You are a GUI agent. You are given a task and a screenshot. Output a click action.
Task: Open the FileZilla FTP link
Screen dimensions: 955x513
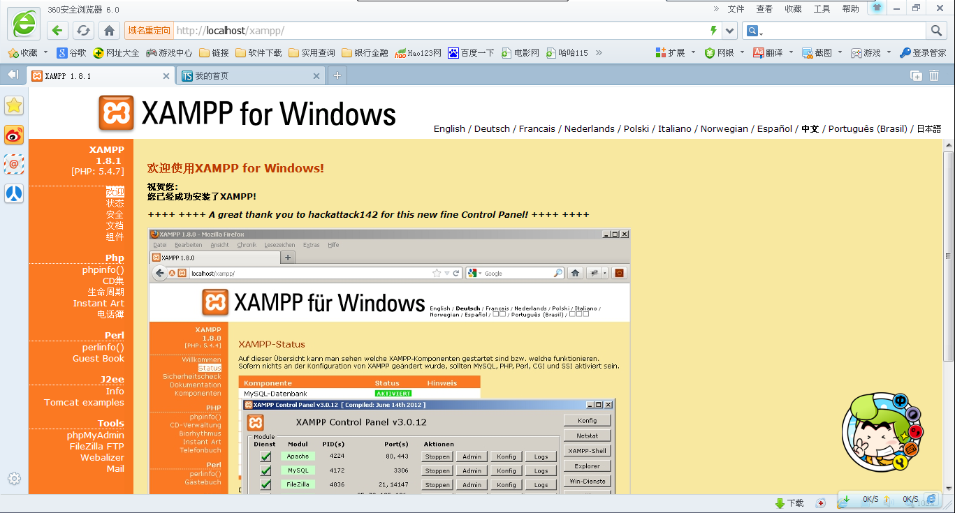coord(97,446)
